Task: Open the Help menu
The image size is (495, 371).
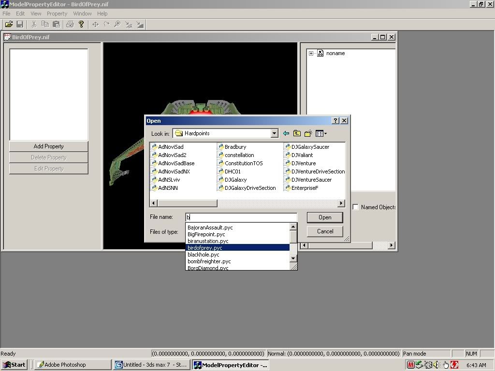Action: (x=102, y=14)
